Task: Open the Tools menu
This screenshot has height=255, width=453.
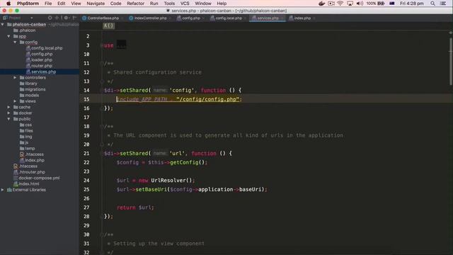Action: coord(169,4)
